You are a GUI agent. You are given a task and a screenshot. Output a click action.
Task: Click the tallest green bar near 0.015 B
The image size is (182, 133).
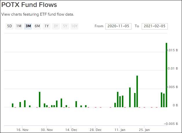[x=166, y=75]
